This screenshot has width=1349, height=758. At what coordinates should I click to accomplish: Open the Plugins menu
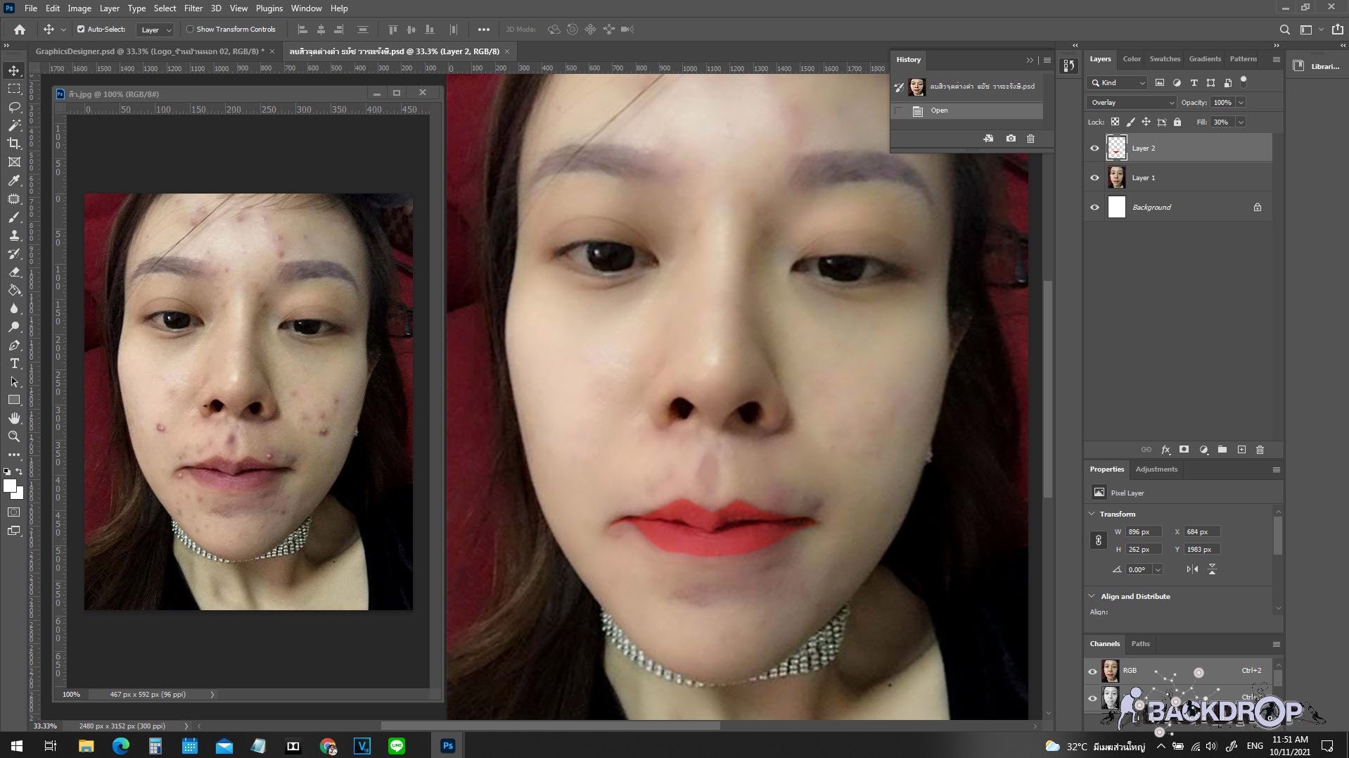pos(269,8)
